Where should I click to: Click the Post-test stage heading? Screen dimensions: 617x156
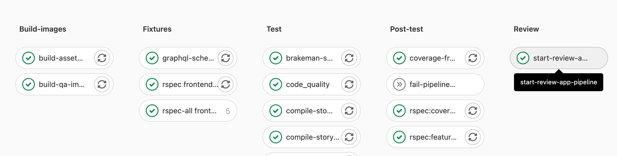(x=407, y=29)
